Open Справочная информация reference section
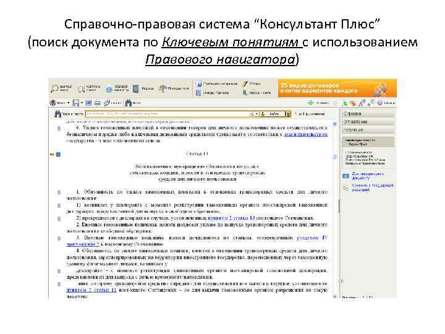 [x=217, y=83]
